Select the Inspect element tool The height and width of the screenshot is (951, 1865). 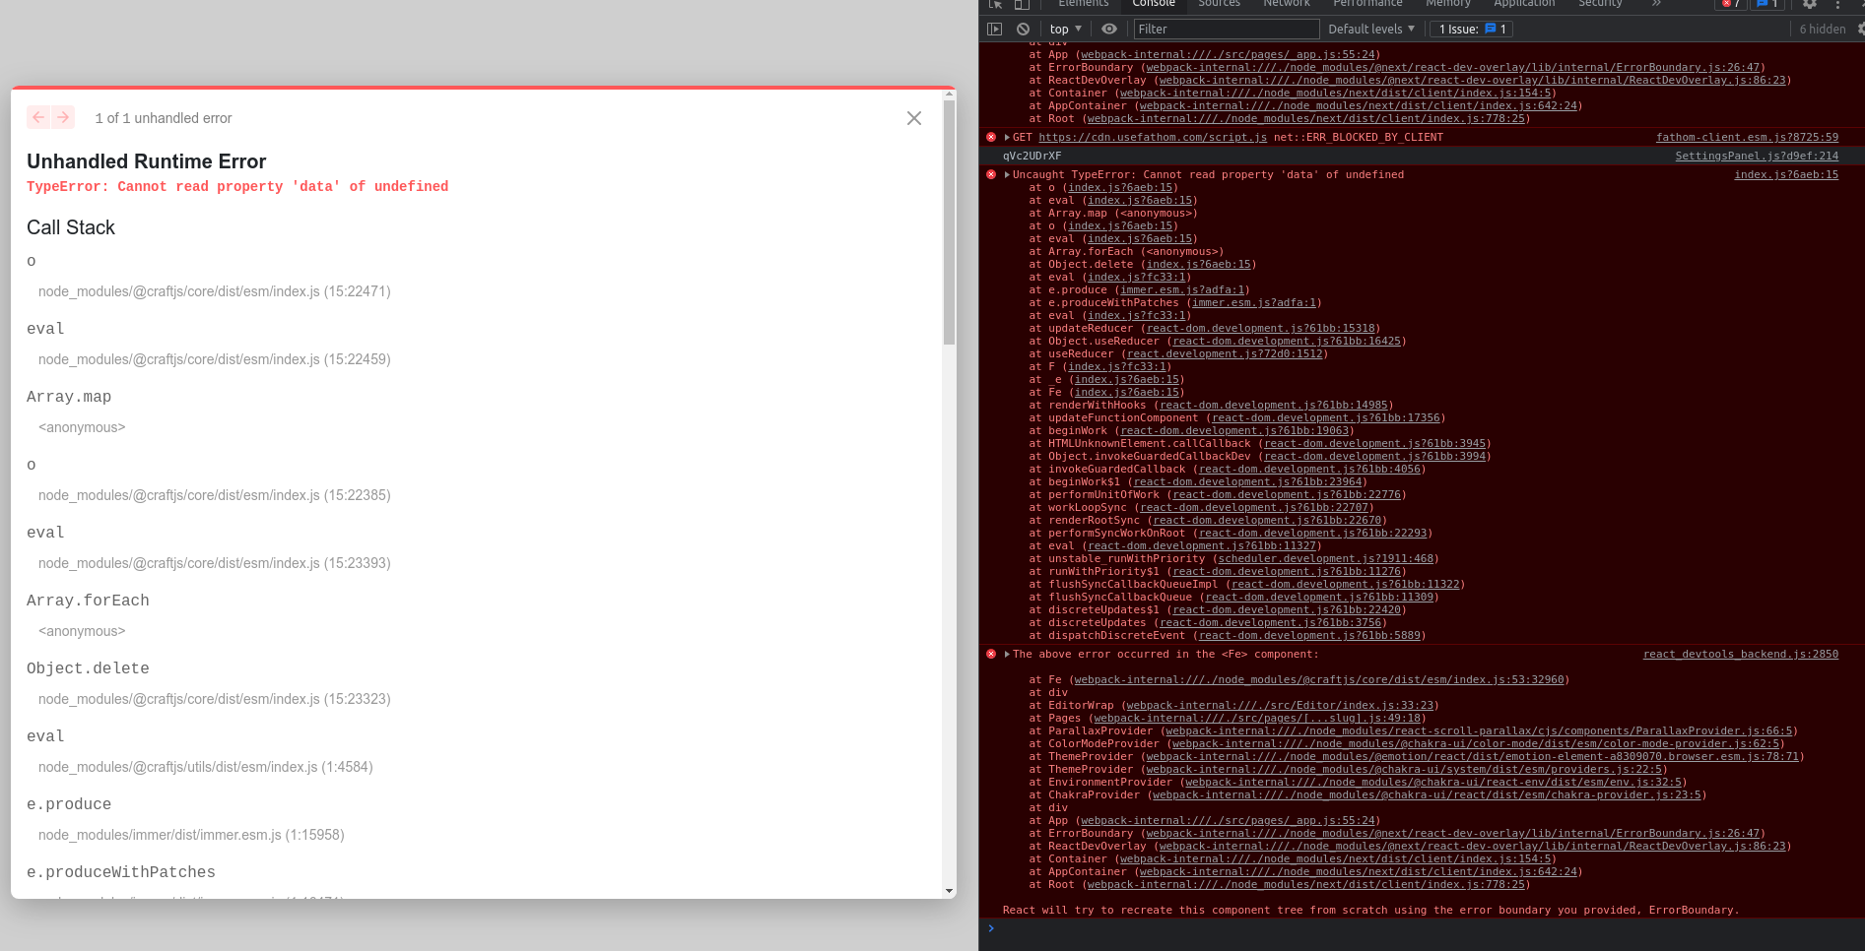995,5
